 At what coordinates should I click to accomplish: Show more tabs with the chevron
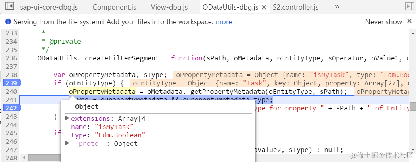tap(337, 7)
